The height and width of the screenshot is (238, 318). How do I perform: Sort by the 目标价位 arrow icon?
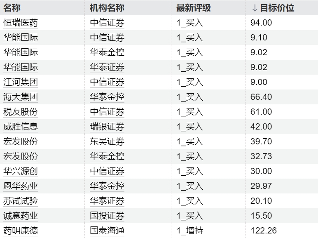click(255, 8)
